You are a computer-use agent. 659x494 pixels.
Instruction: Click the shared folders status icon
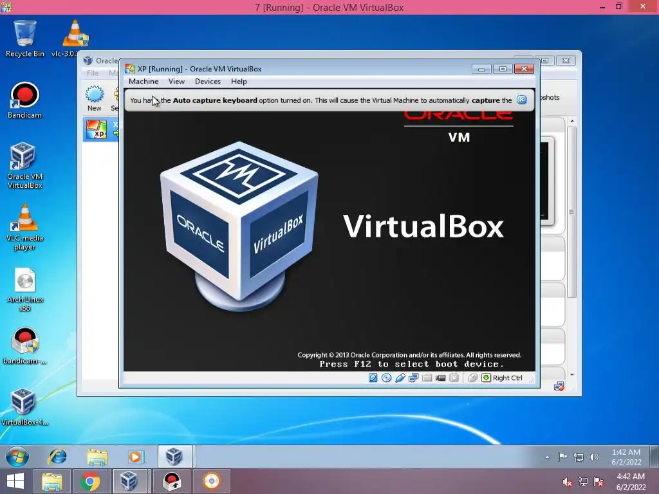427,378
